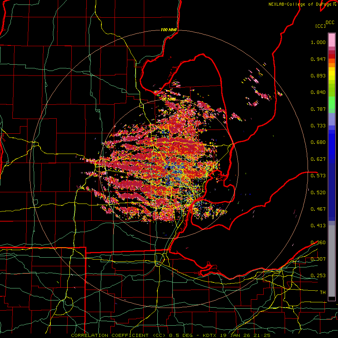Pick the gray band near the bottom of the color bar
Viewport: 338px width, 338px height.
coord(332,261)
